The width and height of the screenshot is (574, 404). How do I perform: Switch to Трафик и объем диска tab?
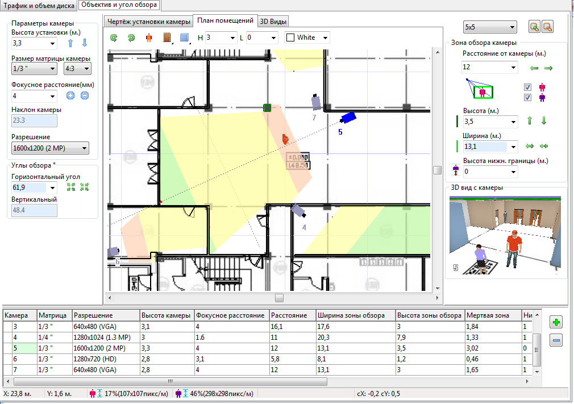click(39, 5)
